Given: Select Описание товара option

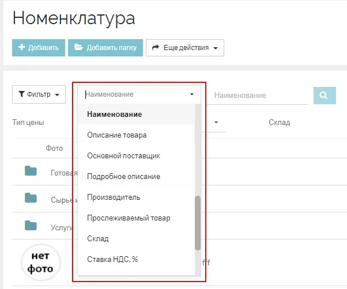Looking at the screenshot, I should (117, 135).
